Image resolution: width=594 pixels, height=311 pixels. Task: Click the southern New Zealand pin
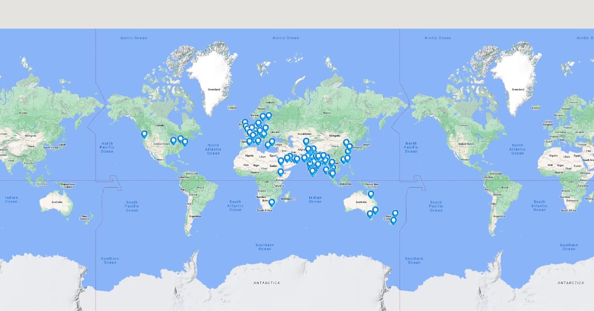coord(394,221)
